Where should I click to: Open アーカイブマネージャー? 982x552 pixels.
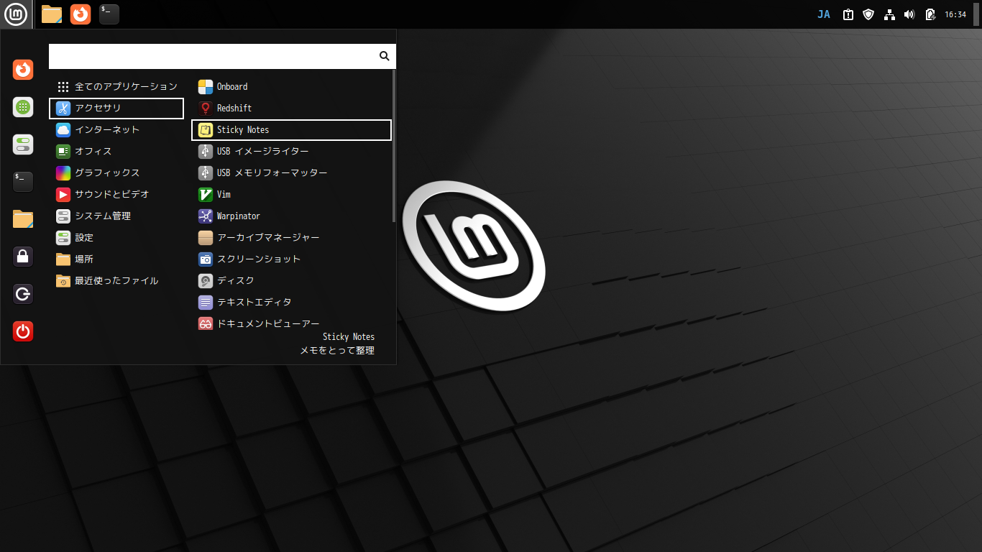tap(291, 238)
